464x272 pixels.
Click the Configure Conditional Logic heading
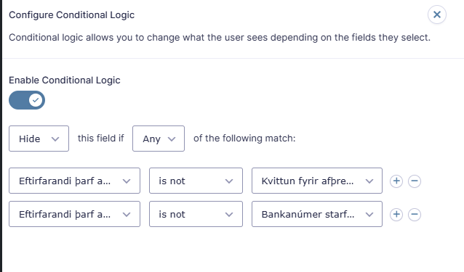pyautogui.click(x=71, y=15)
